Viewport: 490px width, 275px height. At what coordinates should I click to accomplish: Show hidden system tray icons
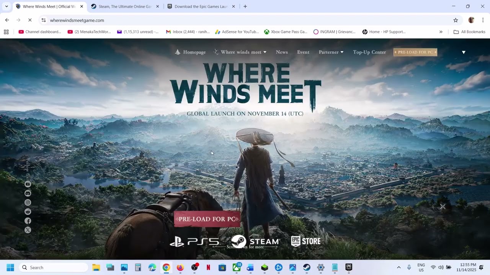pyautogui.click(x=399, y=267)
